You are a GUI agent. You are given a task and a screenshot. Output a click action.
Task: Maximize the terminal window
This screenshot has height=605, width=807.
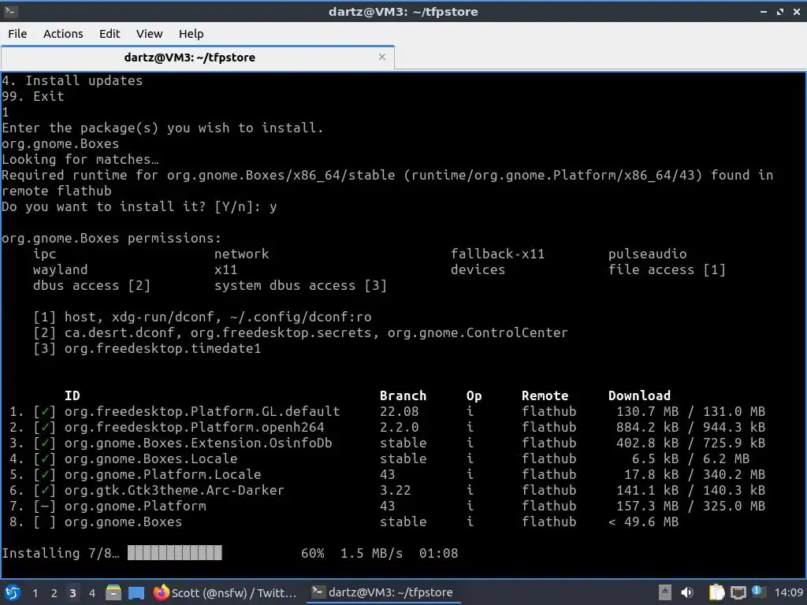[x=780, y=11]
